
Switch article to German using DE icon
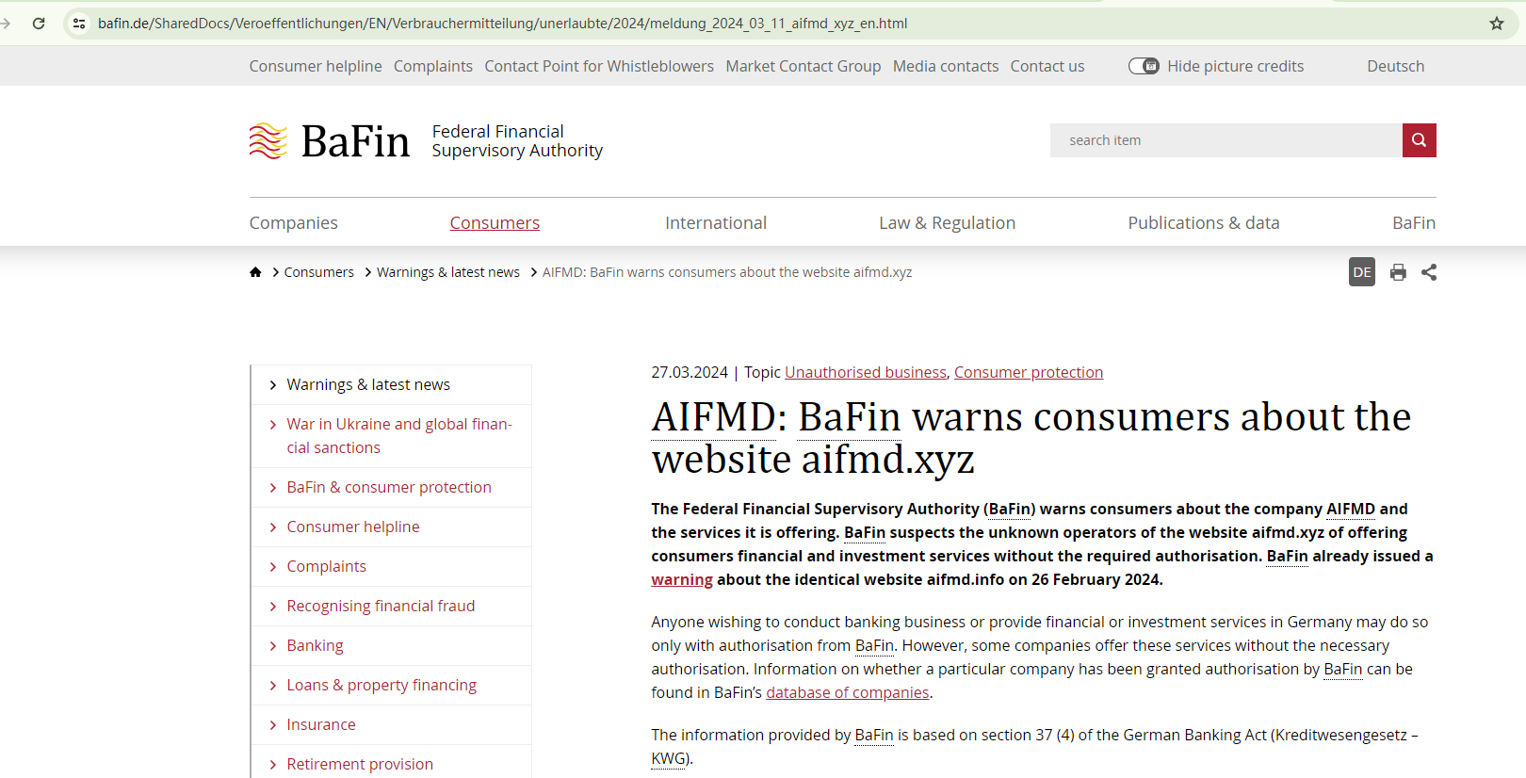[x=1362, y=272]
